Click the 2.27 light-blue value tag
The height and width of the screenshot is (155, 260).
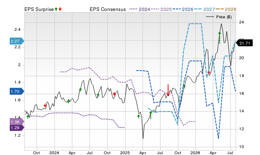point(17,41)
